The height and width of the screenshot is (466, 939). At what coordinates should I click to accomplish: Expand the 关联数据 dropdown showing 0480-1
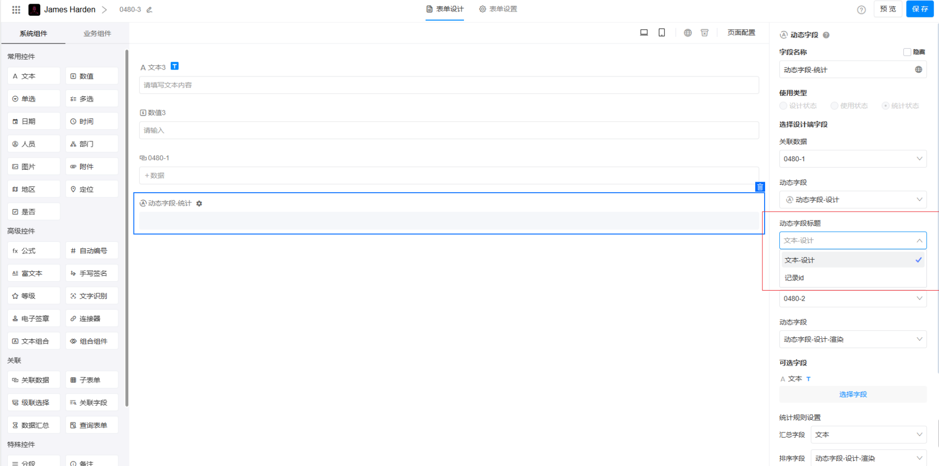(x=853, y=159)
